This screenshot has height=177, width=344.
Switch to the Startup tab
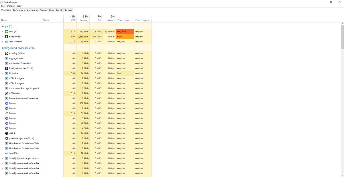point(44,10)
